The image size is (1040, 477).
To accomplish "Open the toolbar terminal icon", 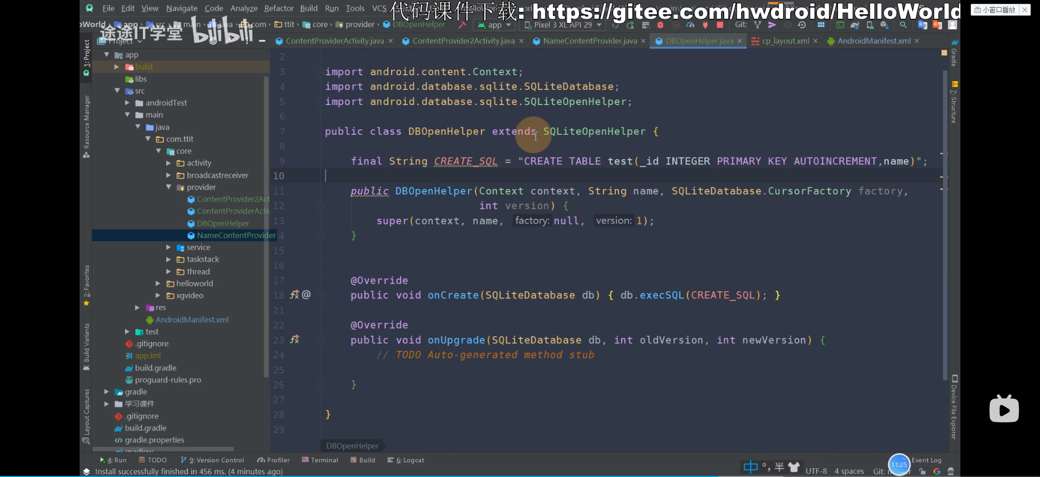I will click(x=840, y=25).
